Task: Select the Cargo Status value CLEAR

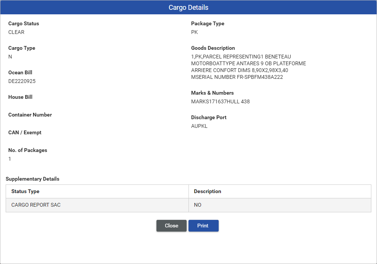Action: coord(16,32)
